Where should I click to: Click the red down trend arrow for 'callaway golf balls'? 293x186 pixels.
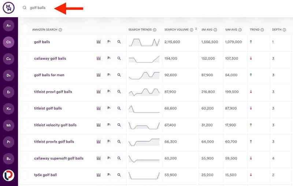click(251, 58)
